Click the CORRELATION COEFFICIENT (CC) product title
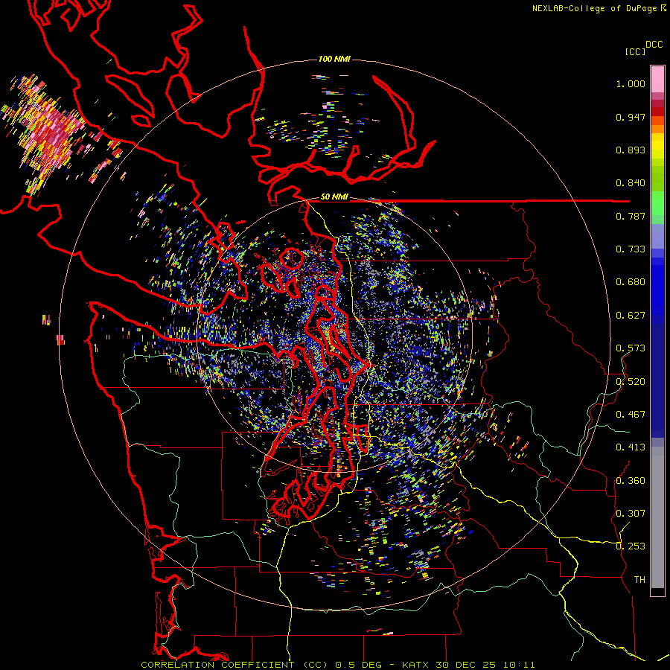Viewport: 670px width, 670px height. pyautogui.click(x=234, y=665)
